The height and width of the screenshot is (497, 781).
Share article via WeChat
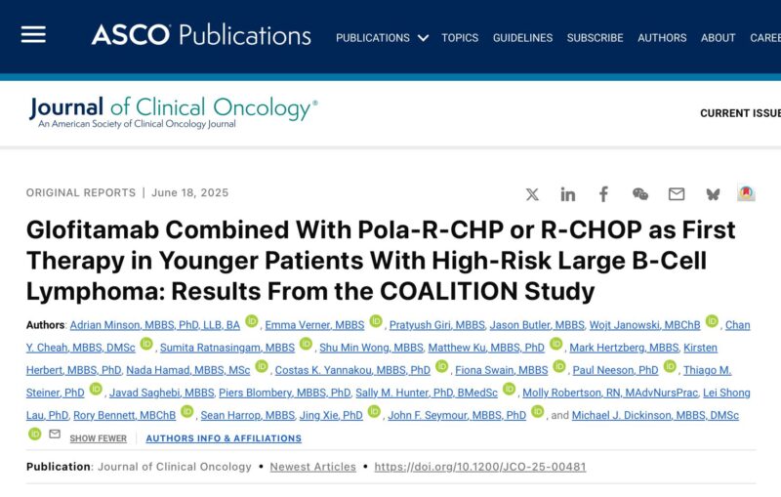[640, 193]
